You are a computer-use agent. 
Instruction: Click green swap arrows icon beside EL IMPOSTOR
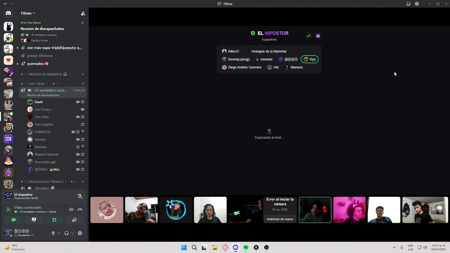pos(309,36)
